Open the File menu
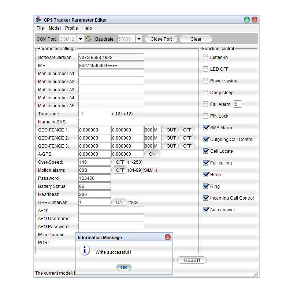This screenshot has width=293, height=293. [x=40, y=28]
